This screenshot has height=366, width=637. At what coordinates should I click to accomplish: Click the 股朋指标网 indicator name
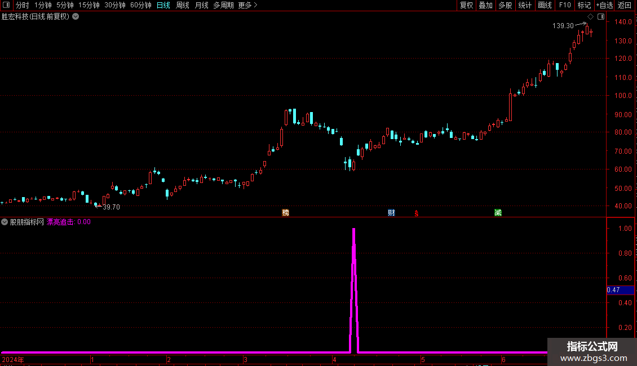tap(27, 222)
